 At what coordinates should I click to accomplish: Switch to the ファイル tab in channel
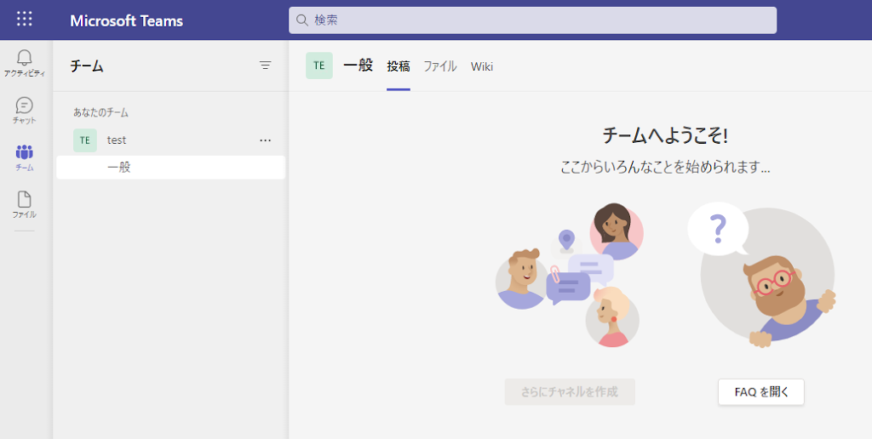click(x=440, y=66)
